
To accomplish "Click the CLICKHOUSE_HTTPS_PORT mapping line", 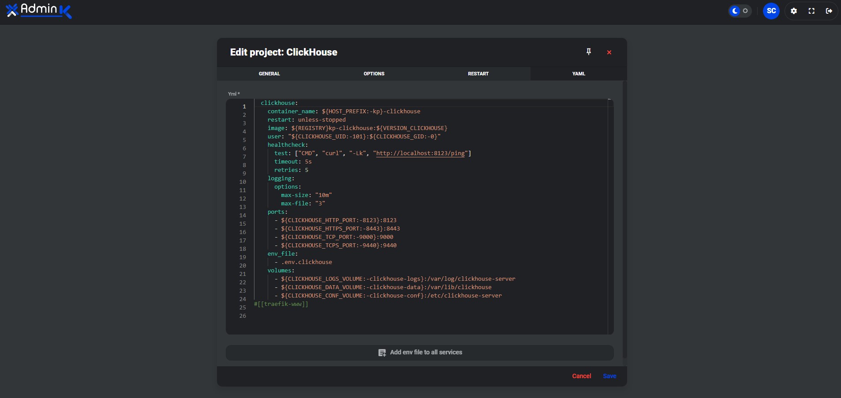I will coord(337,229).
